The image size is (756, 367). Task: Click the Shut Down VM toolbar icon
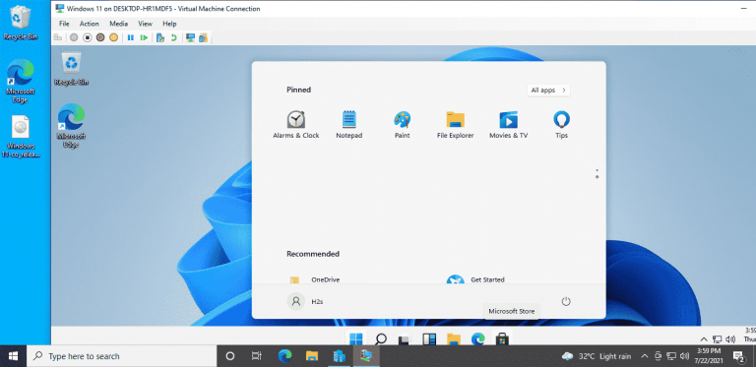point(100,37)
